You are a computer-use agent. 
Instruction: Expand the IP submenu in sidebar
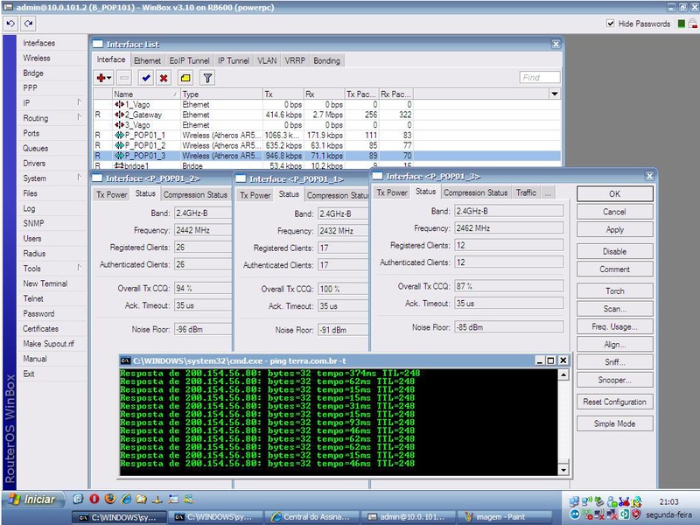click(x=79, y=103)
